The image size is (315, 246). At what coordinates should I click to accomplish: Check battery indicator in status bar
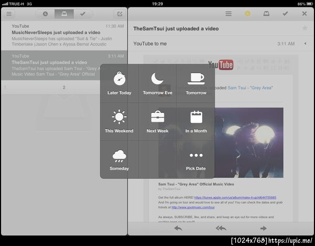[x=309, y=4]
